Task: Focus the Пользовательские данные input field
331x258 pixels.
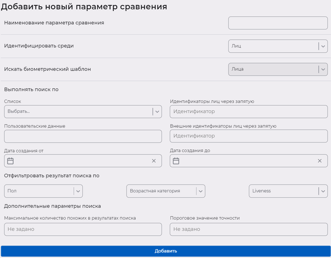Action: click(83, 136)
